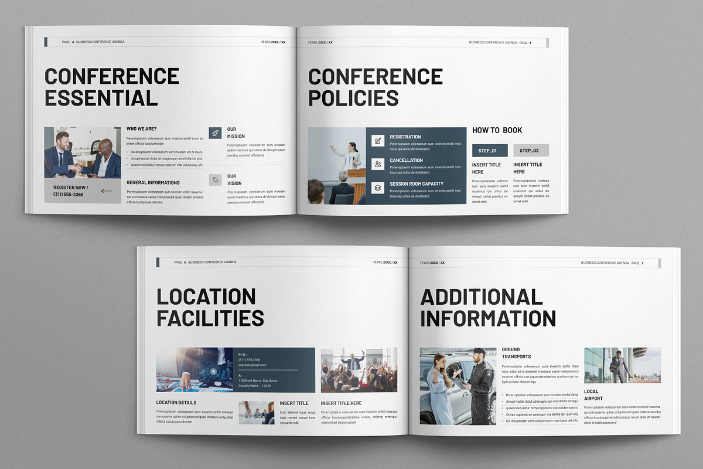Click the CONFERENCE POLICIES heading
The width and height of the screenshot is (703, 469).
376,87
